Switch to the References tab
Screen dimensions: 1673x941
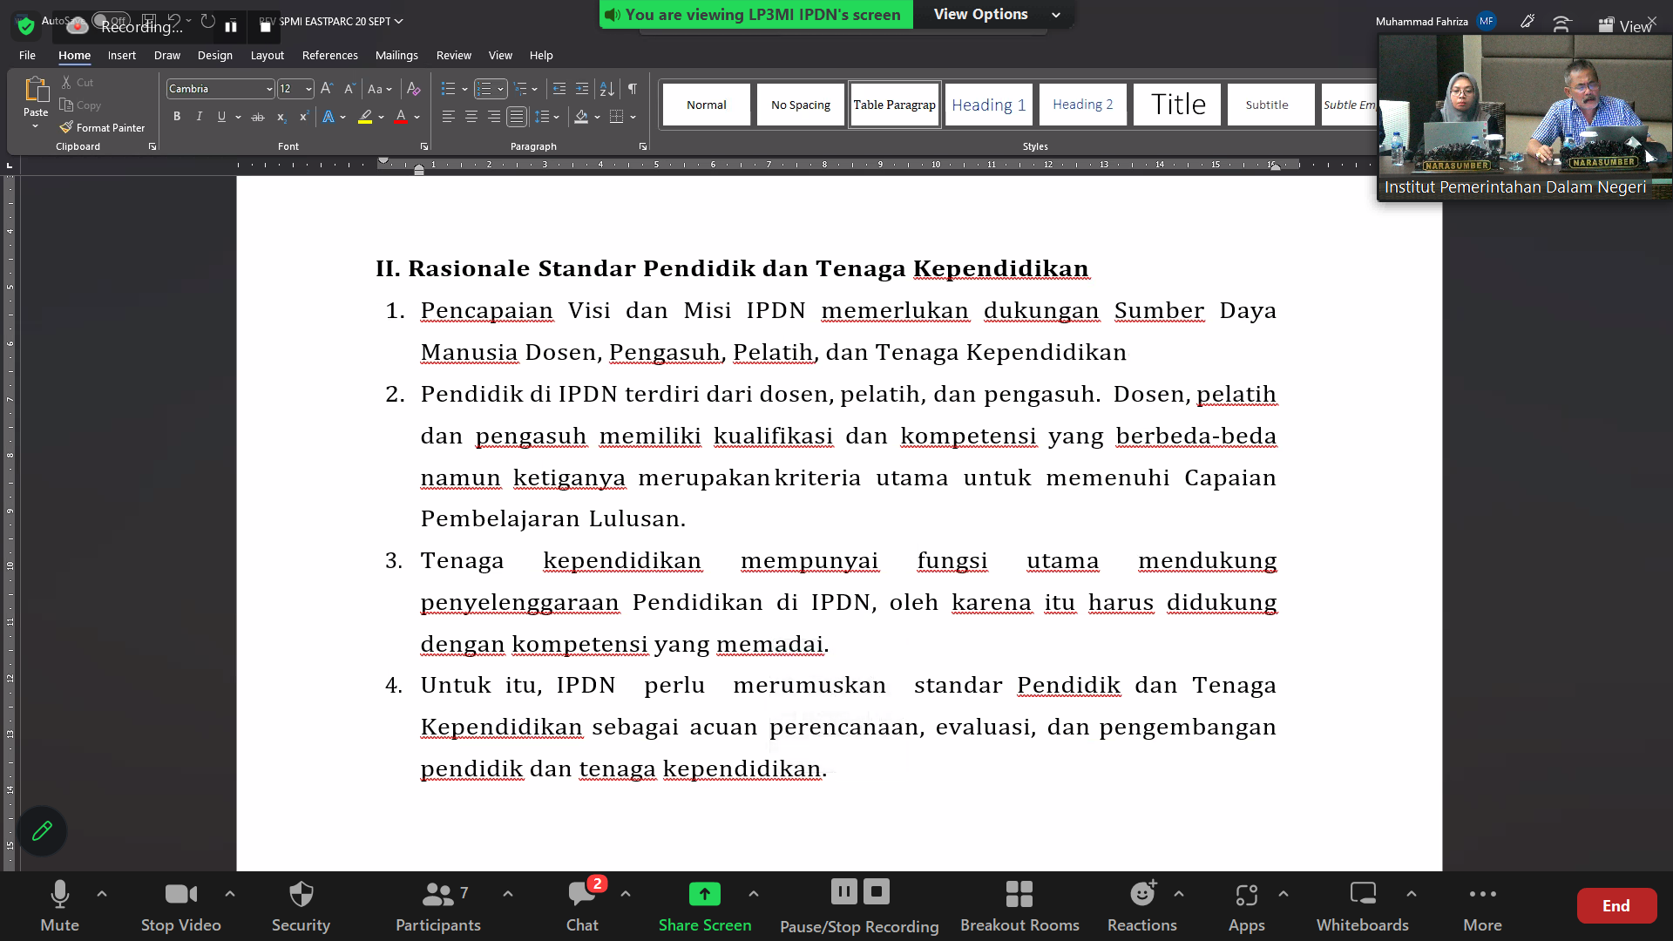329,55
